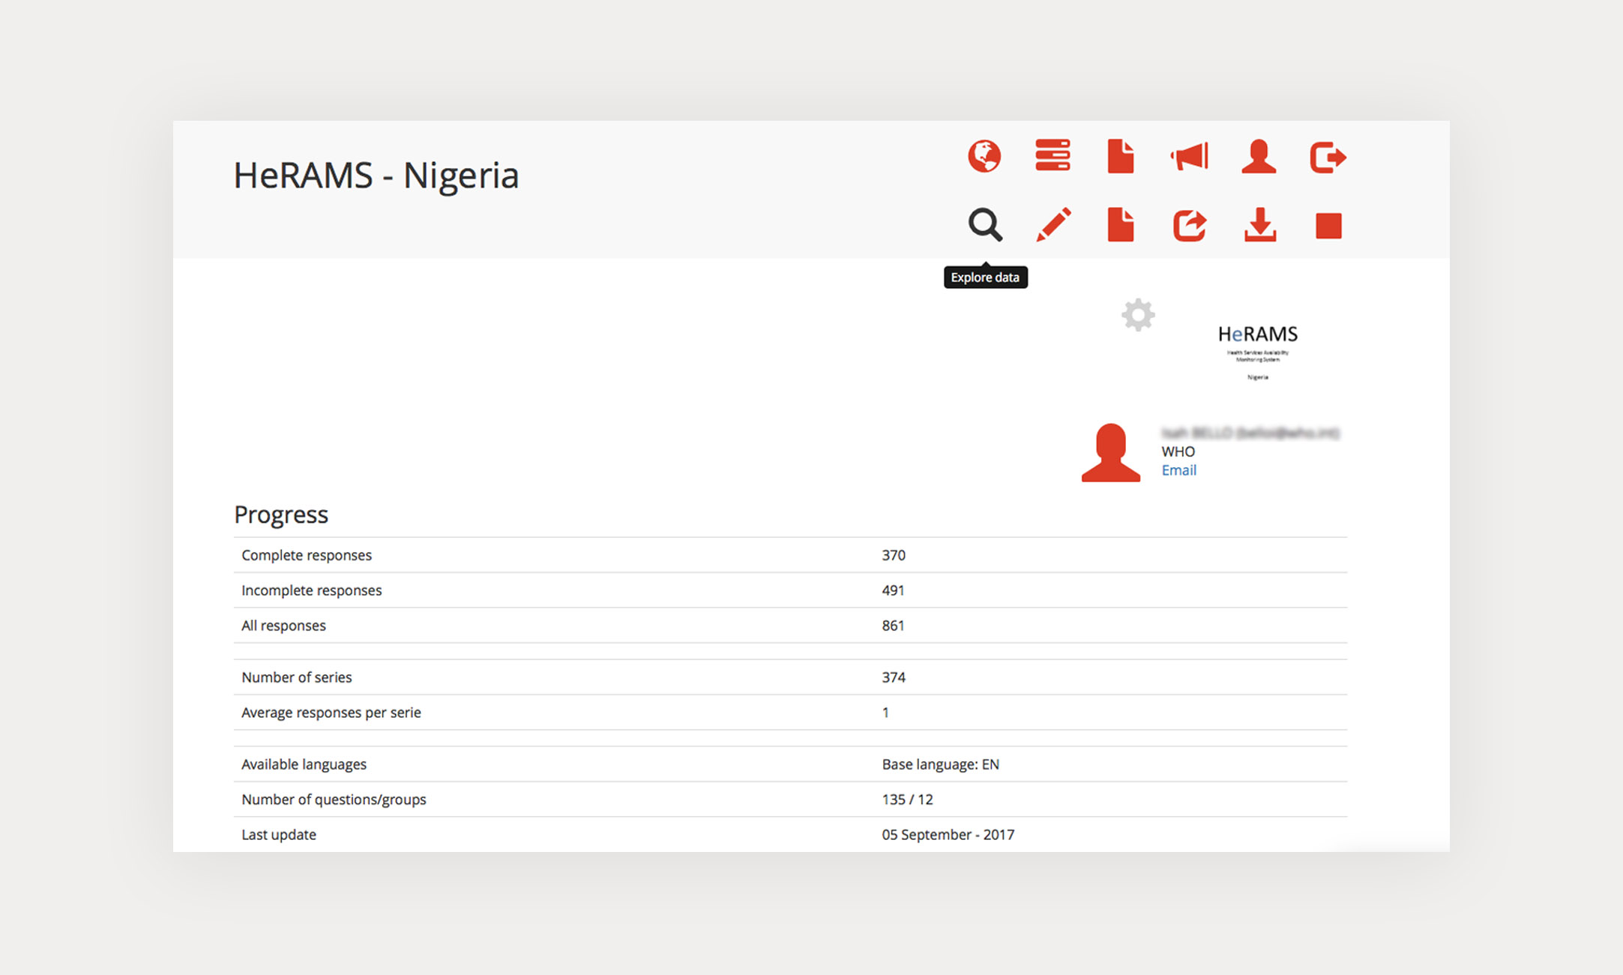Click the large red contact avatar
This screenshot has height=975, width=1623.
pyautogui.click(x=1110, y=453)
